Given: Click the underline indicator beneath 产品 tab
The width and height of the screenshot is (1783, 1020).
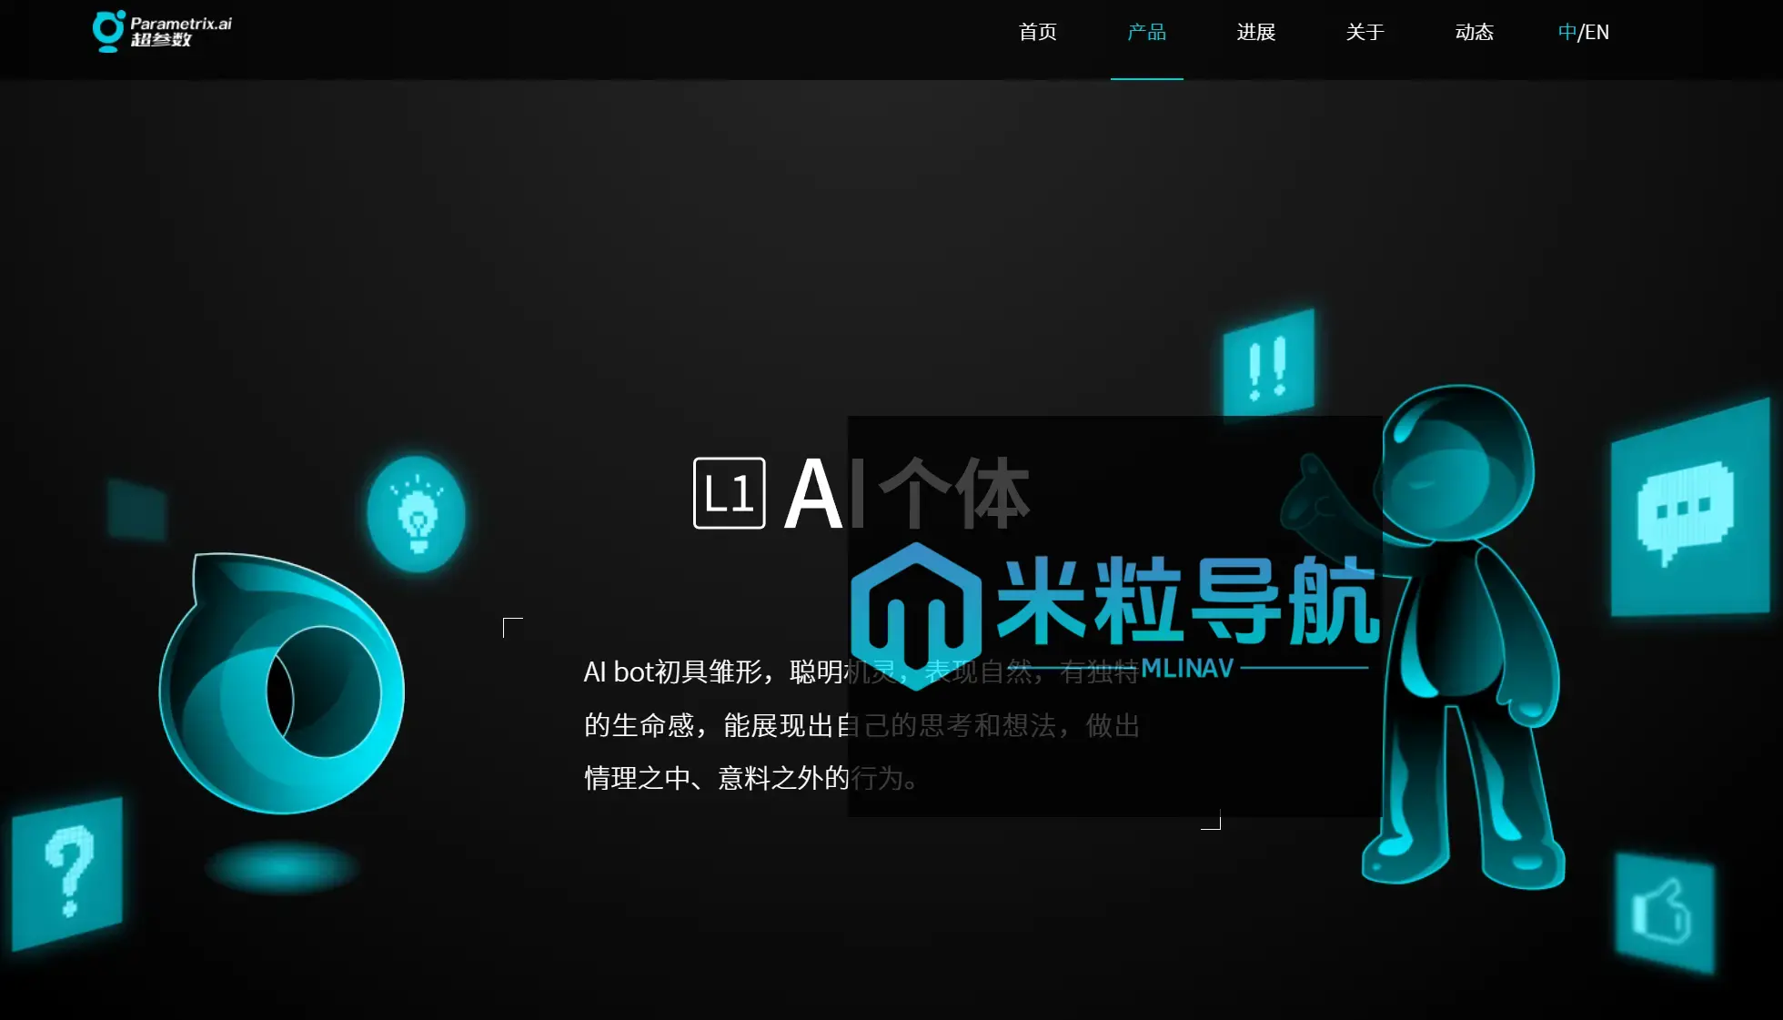Looking at the screenshot, I should click(1146, 80).
